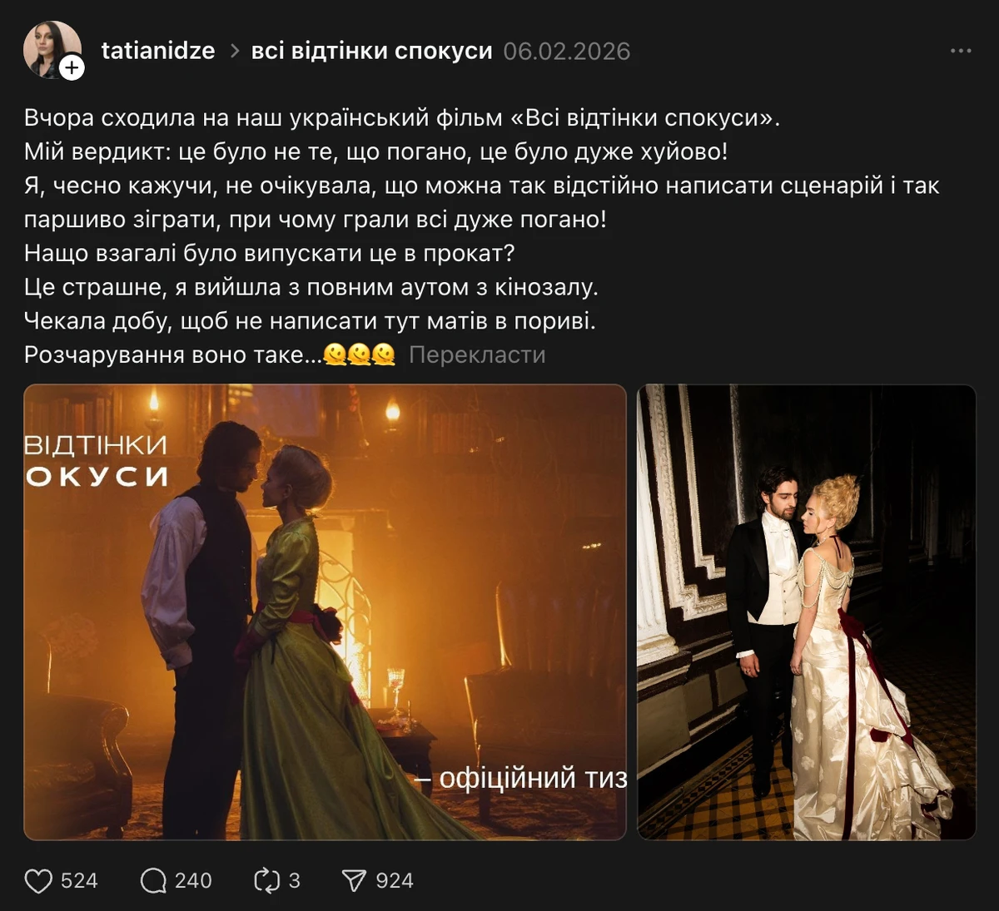
Task: Click the melting-face emojis ending the post
Action: click(x=360, y=355)
